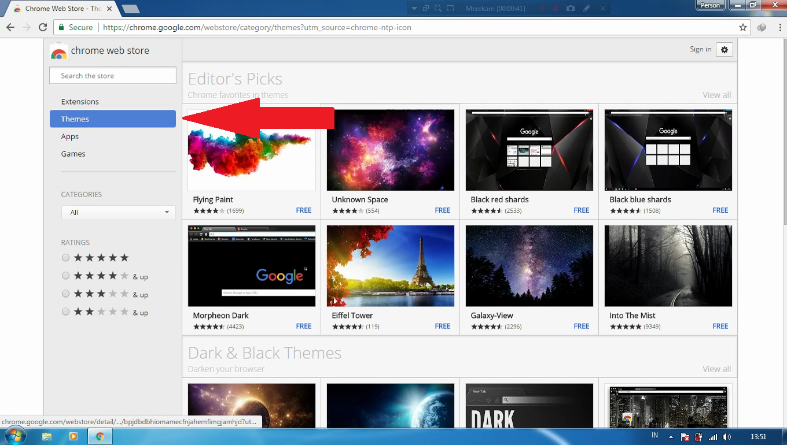Screen dimensions: 787x445
Task: Open the Categories dropdown set to All
Action: point(119,212)
